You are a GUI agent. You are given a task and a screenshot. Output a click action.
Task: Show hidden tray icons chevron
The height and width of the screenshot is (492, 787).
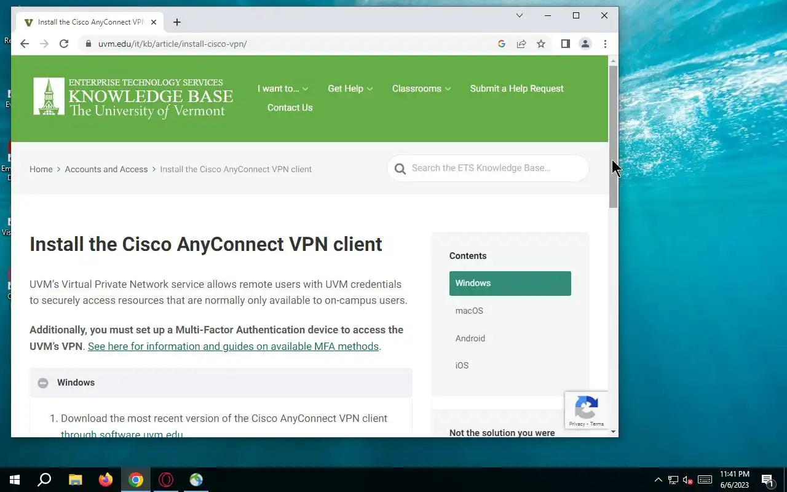point(658,480)
